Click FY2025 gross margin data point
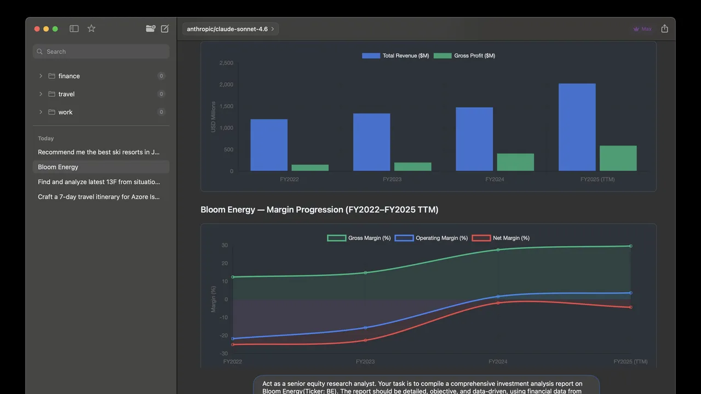This screenshot has width=701, height=394. coord(630,246)
